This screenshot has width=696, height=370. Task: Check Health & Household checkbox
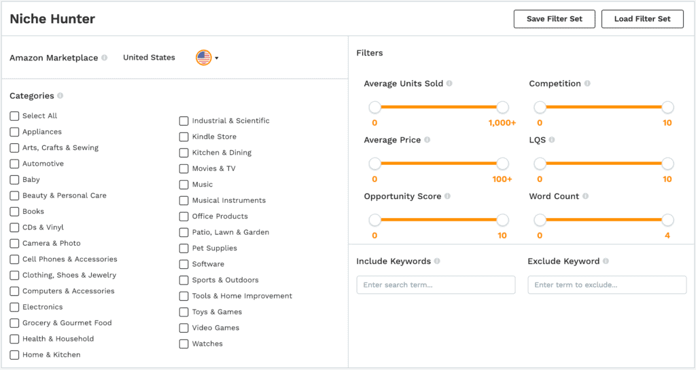pos(14,339)
